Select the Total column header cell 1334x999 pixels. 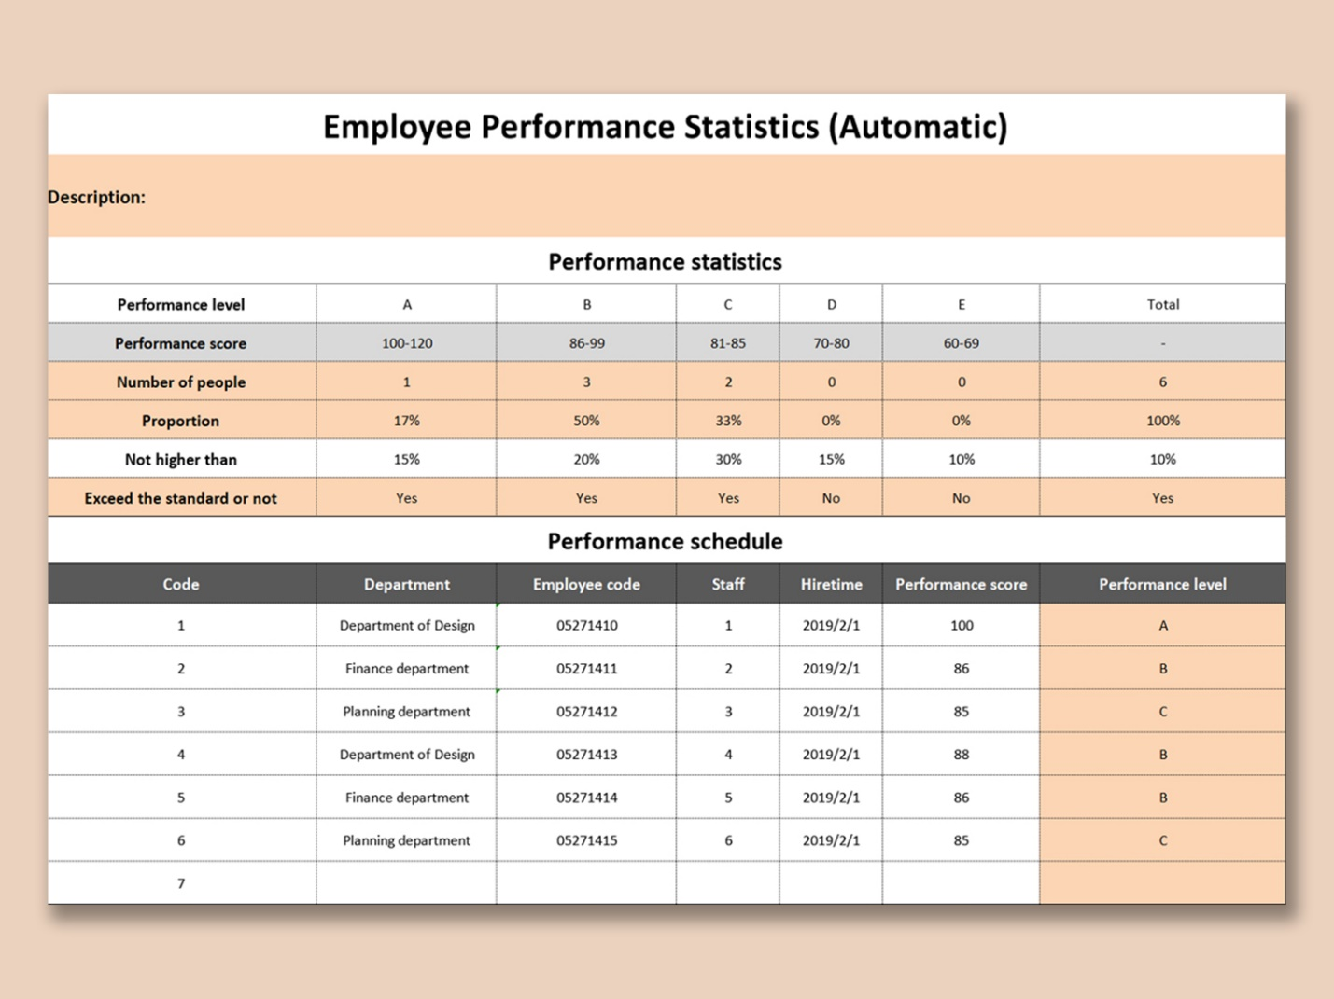click(x=1162, y=304)
